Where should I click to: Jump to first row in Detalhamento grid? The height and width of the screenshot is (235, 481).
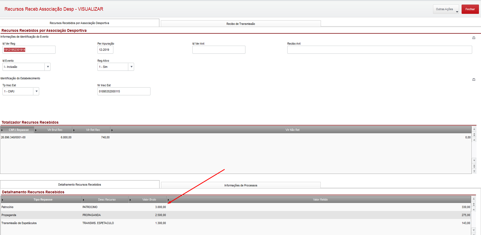pyautogui.click(x=473, y=199)
